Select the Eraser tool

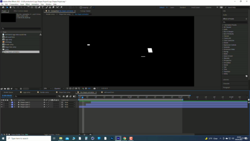coord(53,7)
